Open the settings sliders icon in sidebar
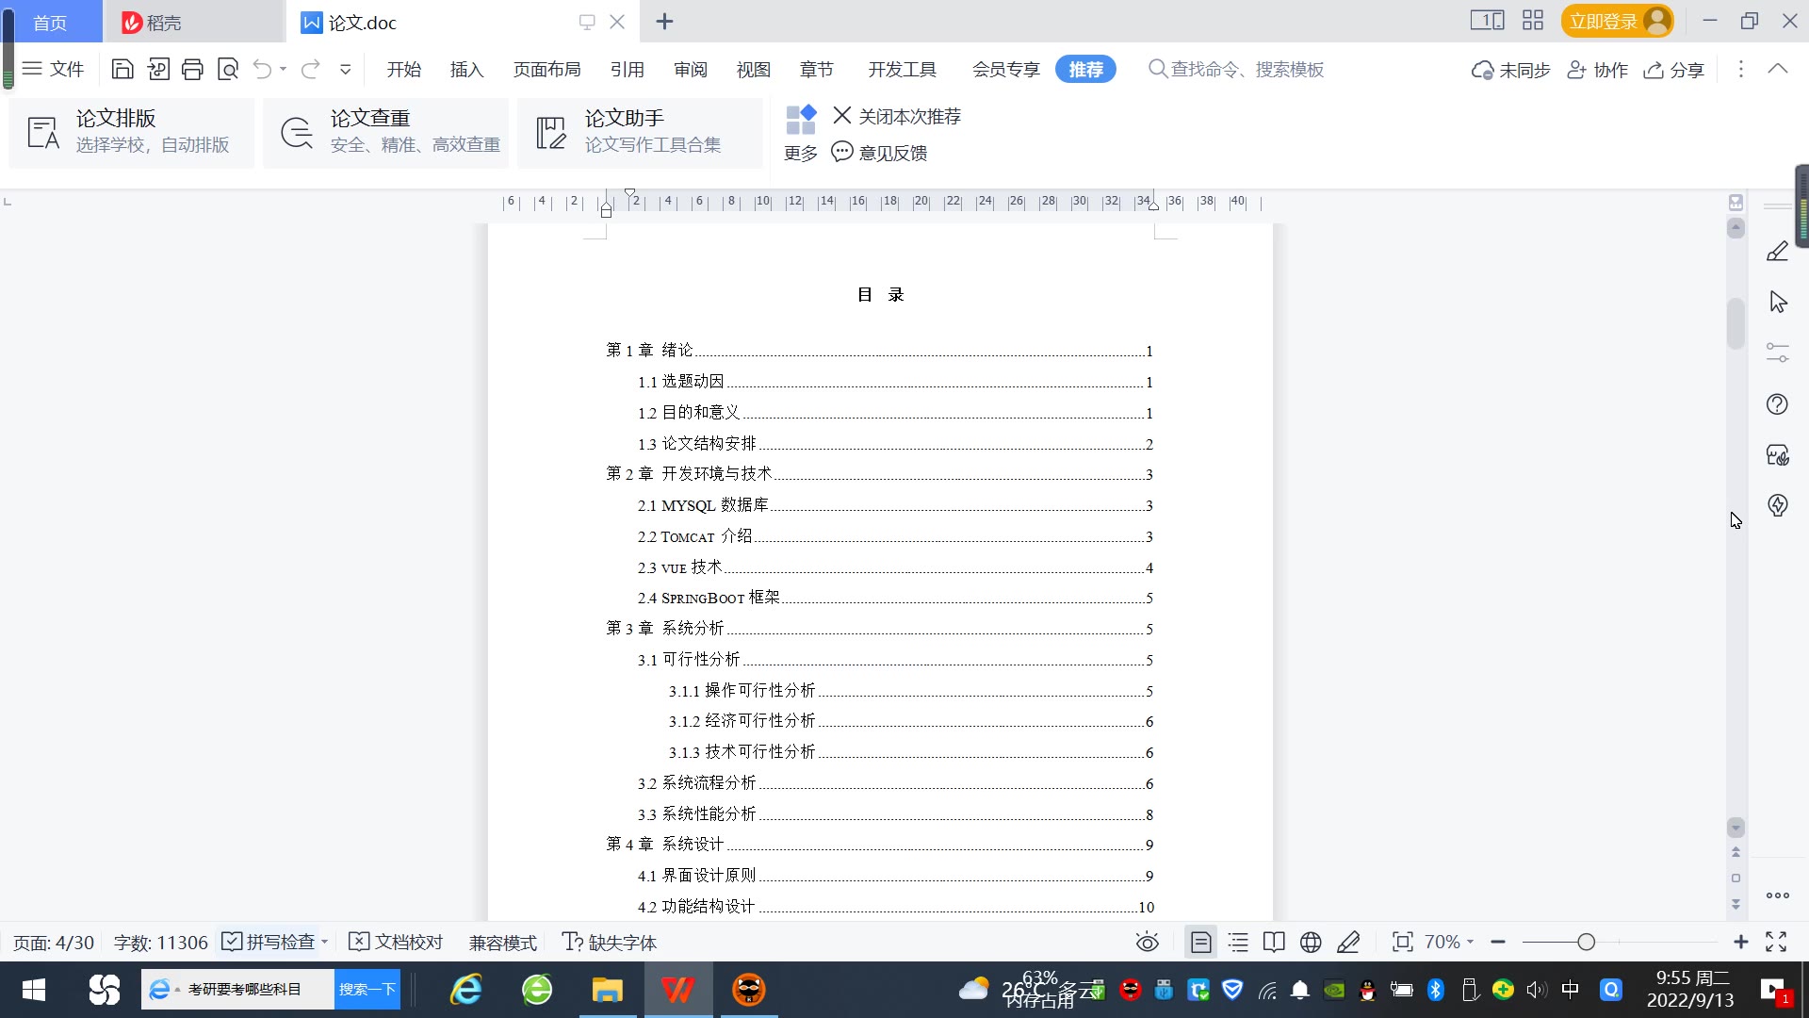 coord(1778,353)
